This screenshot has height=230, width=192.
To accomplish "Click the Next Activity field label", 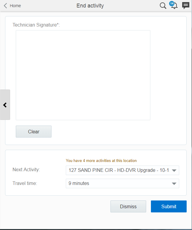I will [26, 170].
